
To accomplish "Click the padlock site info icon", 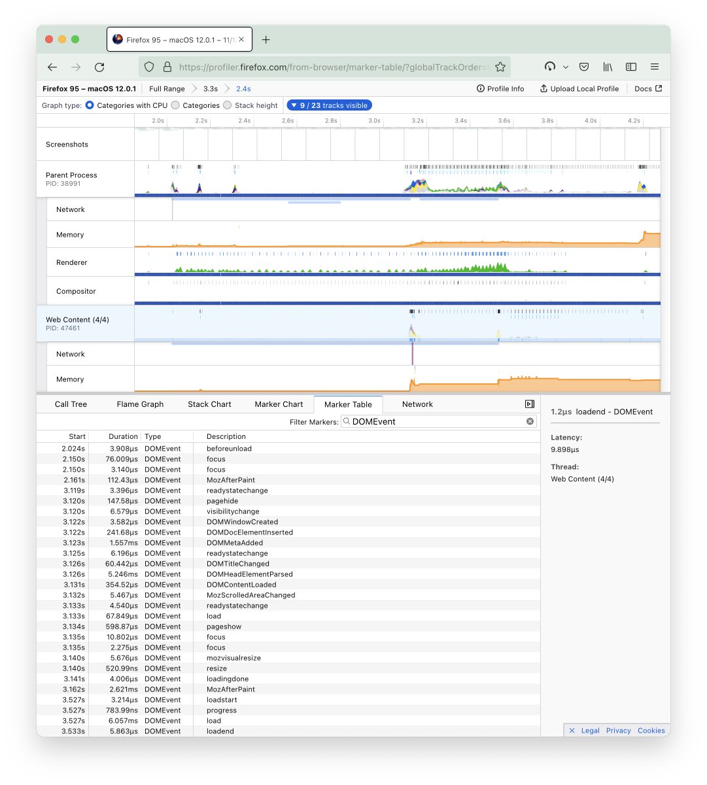I will (167, 67).
